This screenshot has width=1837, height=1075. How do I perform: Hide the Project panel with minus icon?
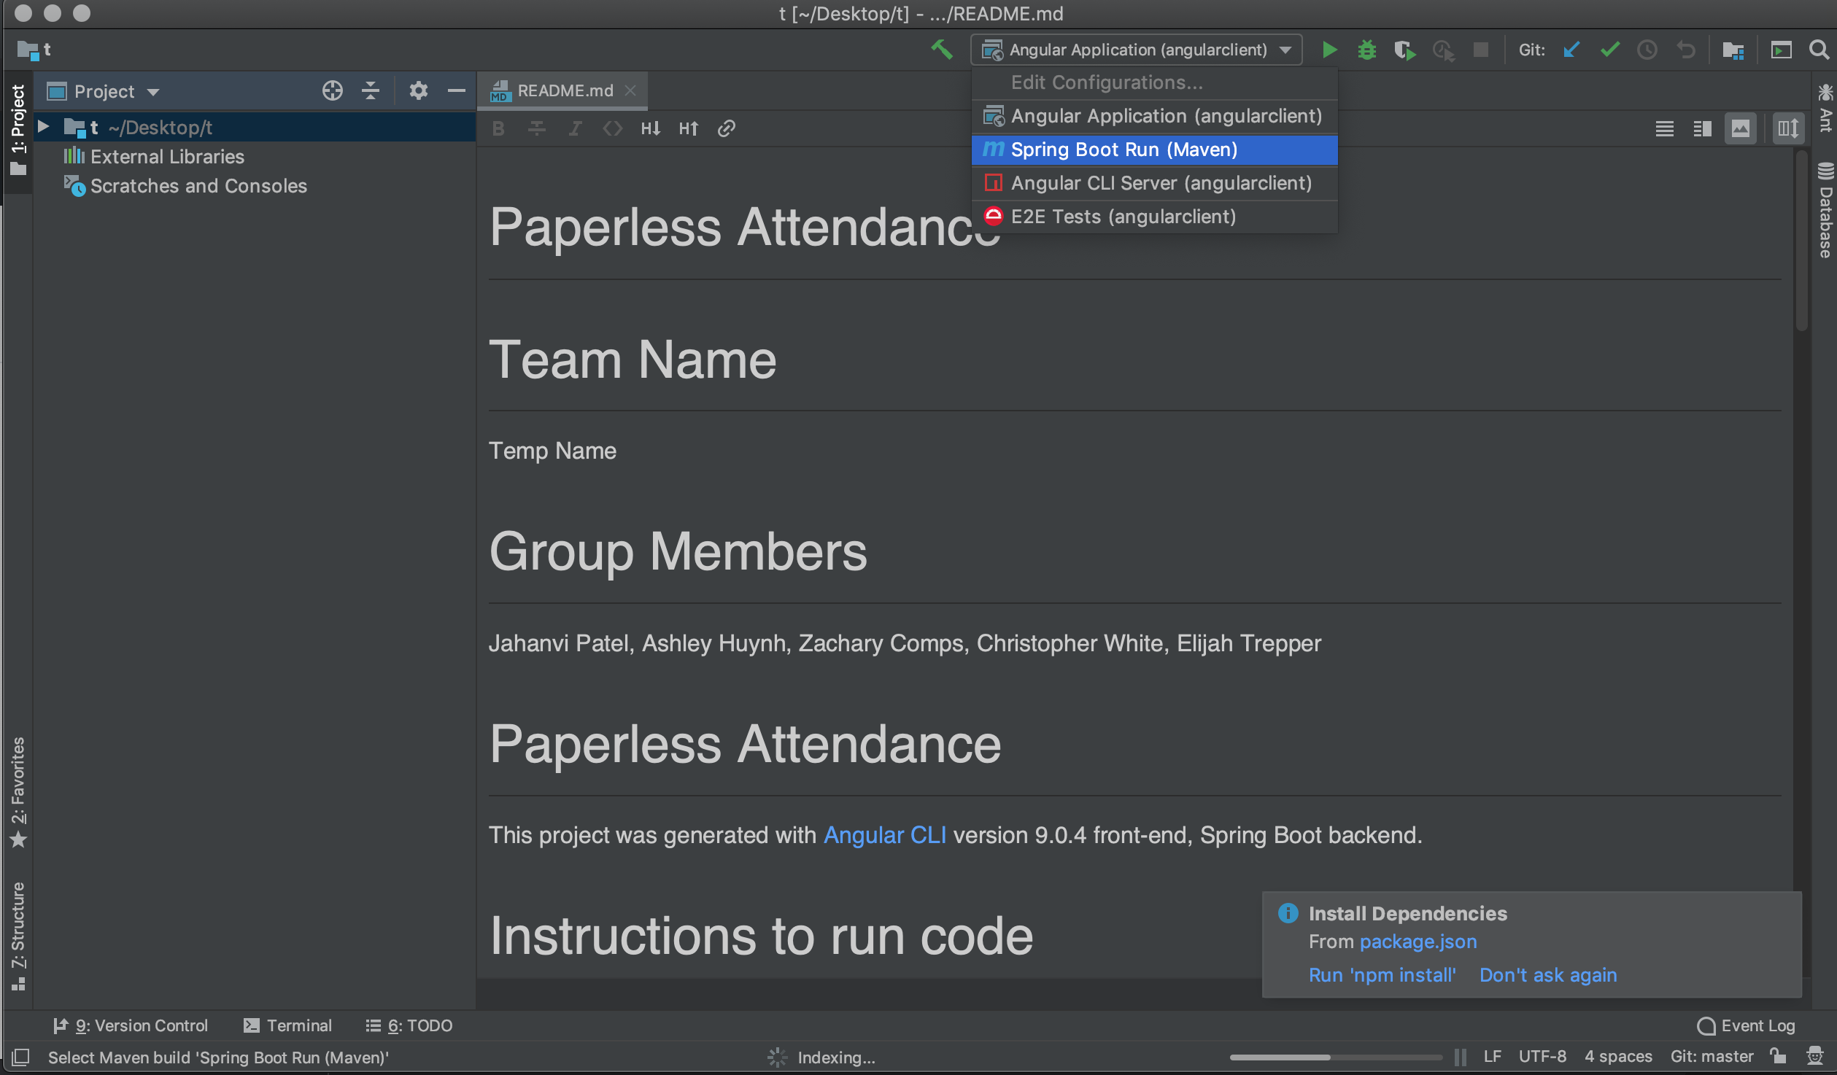pyautogui.click(x=457, y=90)
